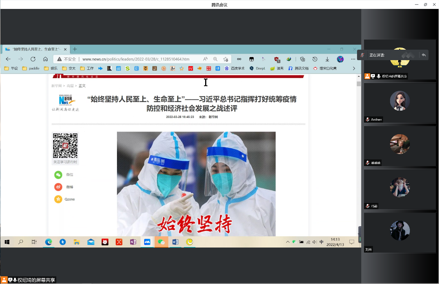Share the article via WeChat icon
The width and height of the screenshot is (439, 284).
(x=58, y=175)
